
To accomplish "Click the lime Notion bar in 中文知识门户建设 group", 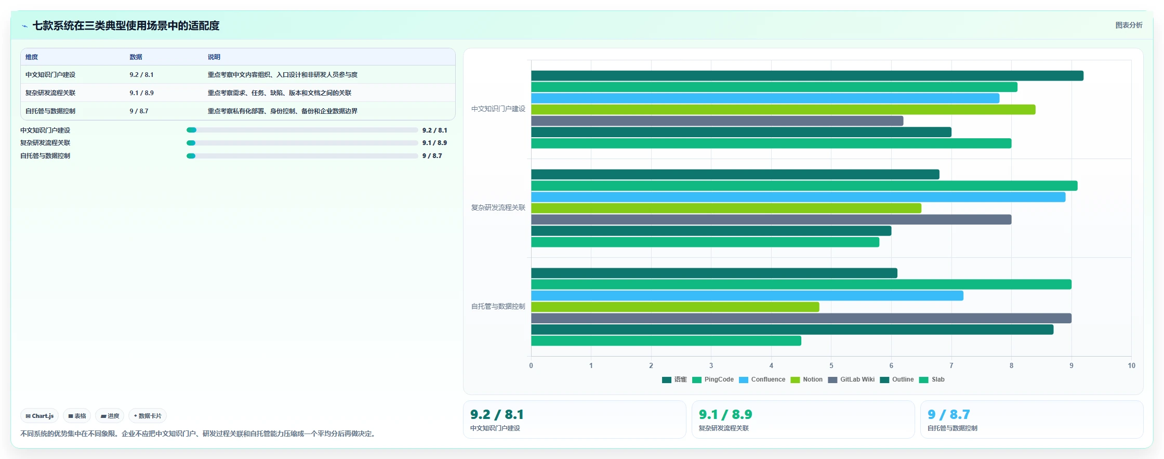I will (x=783, y=110).
